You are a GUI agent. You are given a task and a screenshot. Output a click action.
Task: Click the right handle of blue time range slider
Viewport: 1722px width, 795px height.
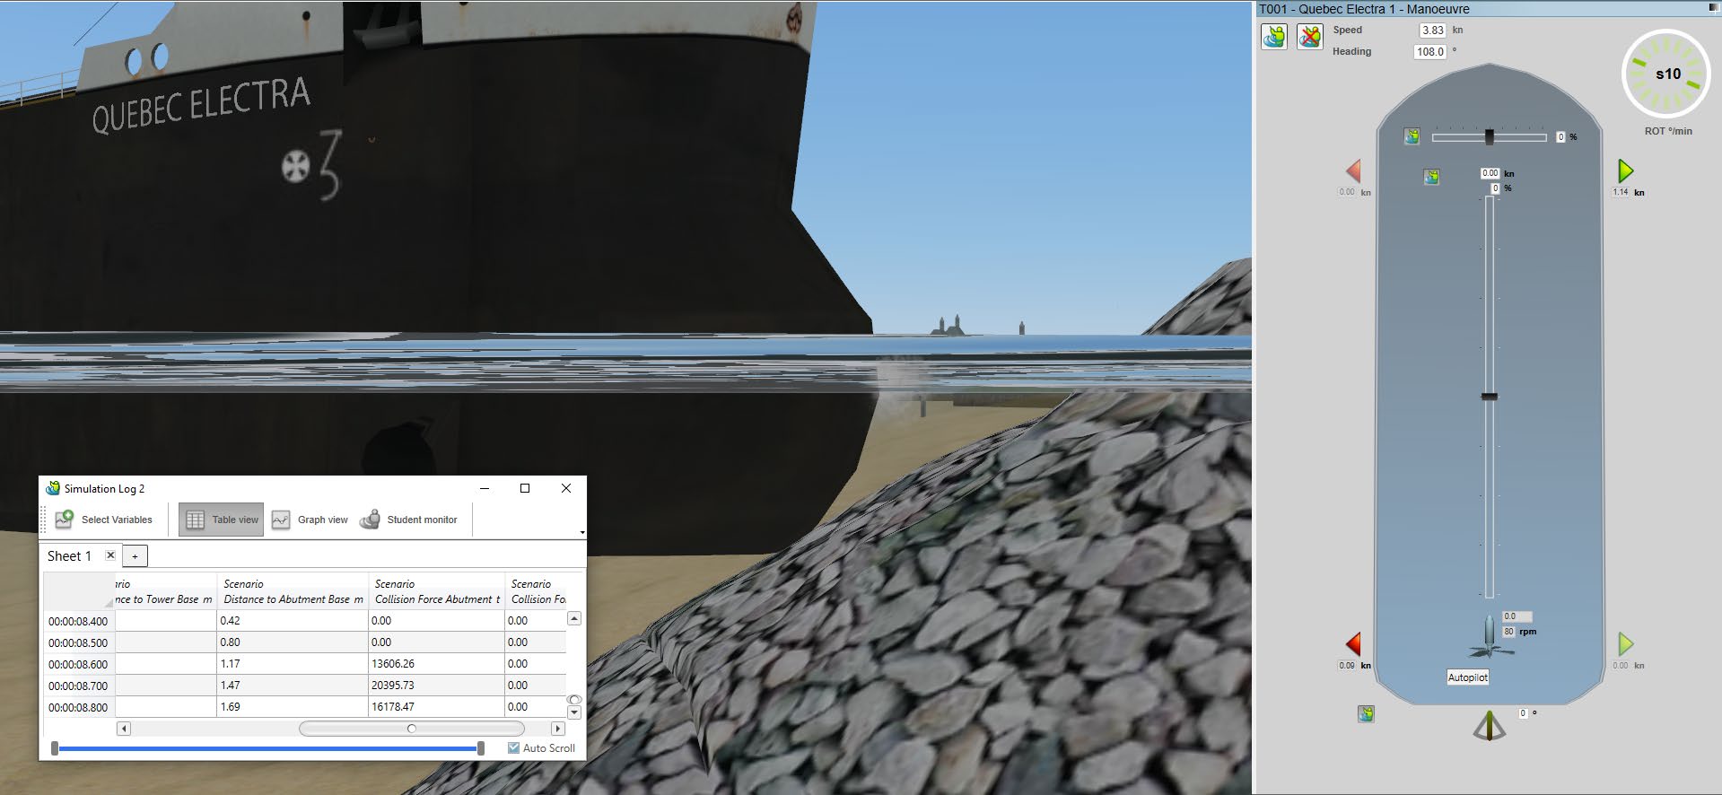481,747
